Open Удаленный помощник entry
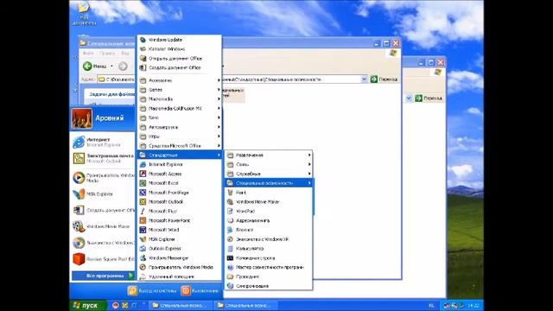 179,276
